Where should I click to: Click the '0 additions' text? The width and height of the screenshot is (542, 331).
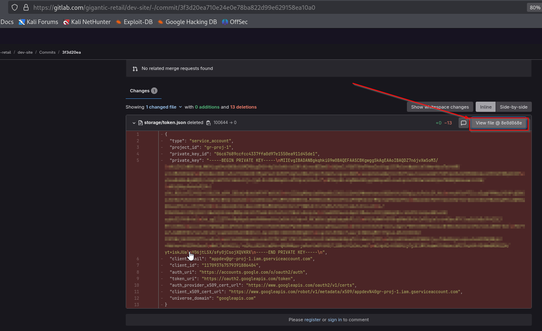coord(207,107)
